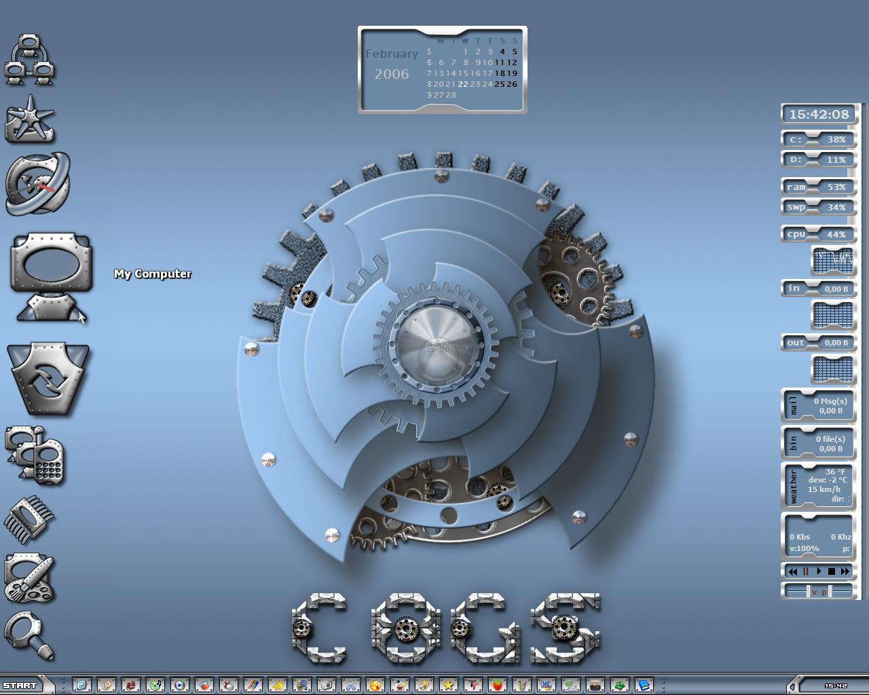The height and width of the screenshot is (695, 869).
Task: Open the starfish folder icon
Action: [30, 119]
